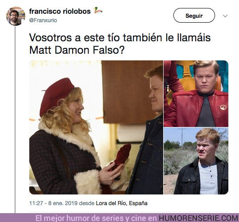Click the tweet text about Matt Damon Falso
The width and height of the screenshot is (239, 222).
(x=120, y=44)
